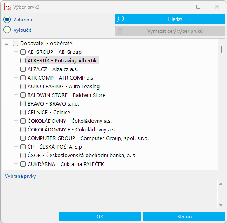
Task: Check the ALZA.CZ checkbox
Action: click(23, 69)
